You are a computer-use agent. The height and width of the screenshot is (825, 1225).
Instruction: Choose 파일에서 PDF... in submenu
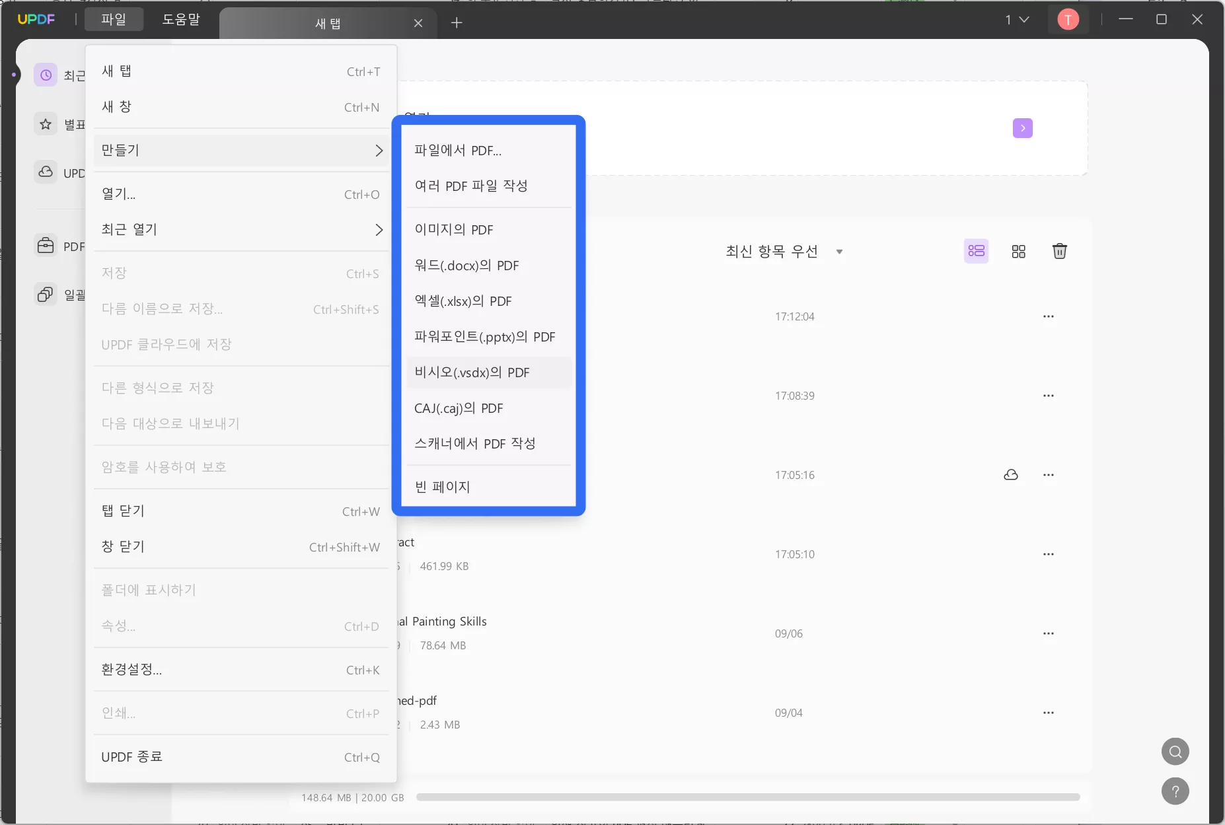(489, 151)
